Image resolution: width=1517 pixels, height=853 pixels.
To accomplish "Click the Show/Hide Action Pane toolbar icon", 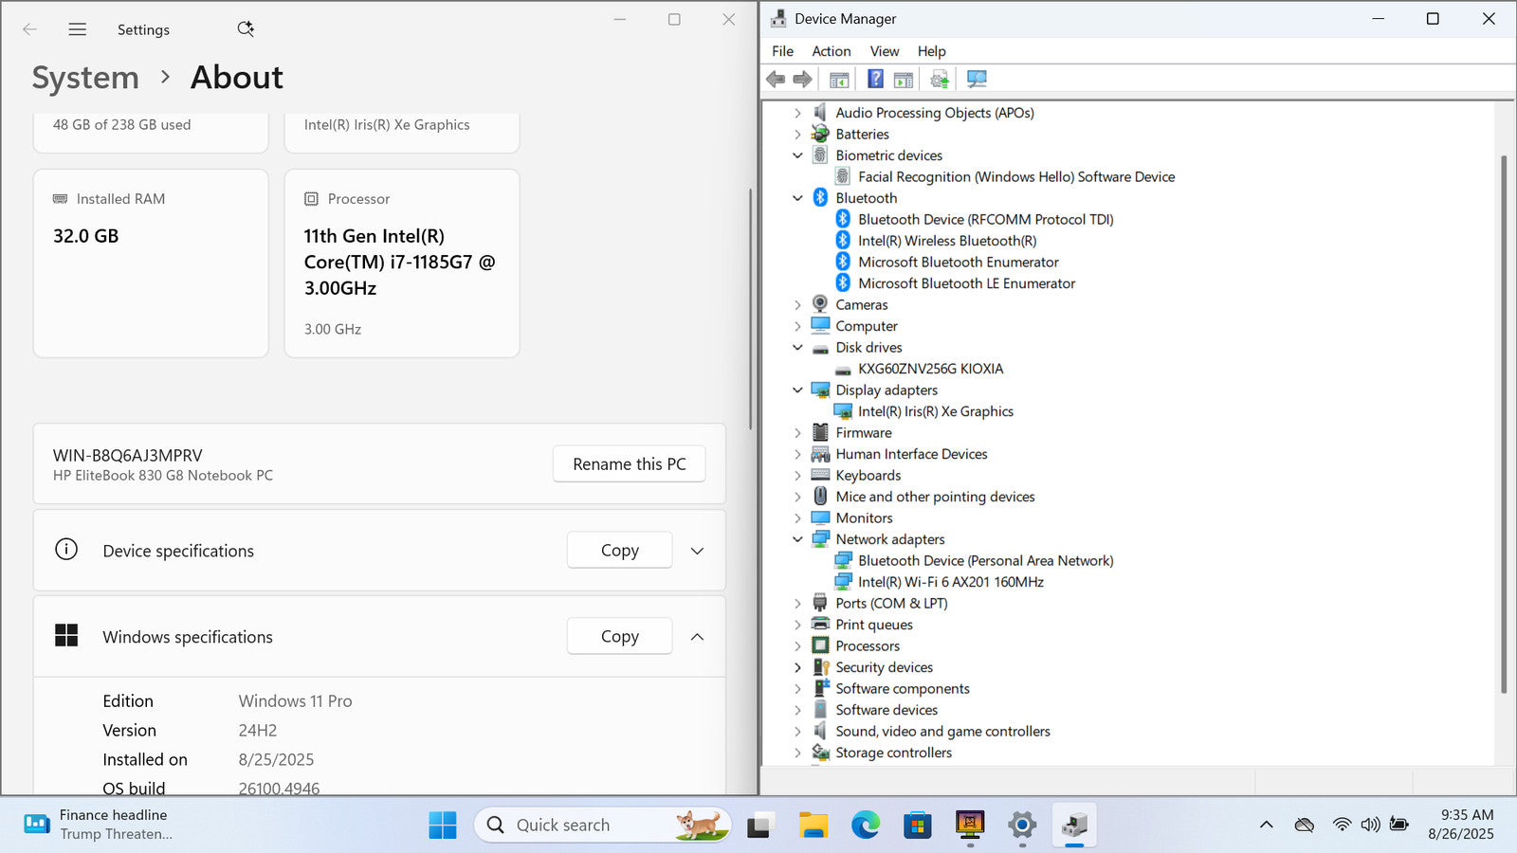I will click(x=904, y=80).
